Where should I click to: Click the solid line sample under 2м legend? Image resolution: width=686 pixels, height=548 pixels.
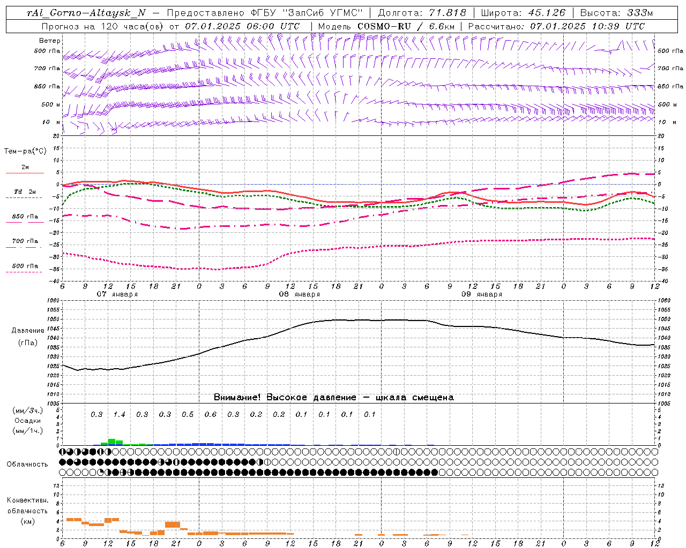[x=25, y=173]
